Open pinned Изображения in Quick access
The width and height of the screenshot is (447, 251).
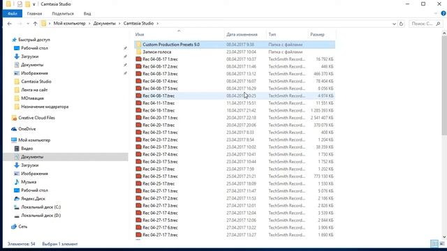[x=34, y=73]
